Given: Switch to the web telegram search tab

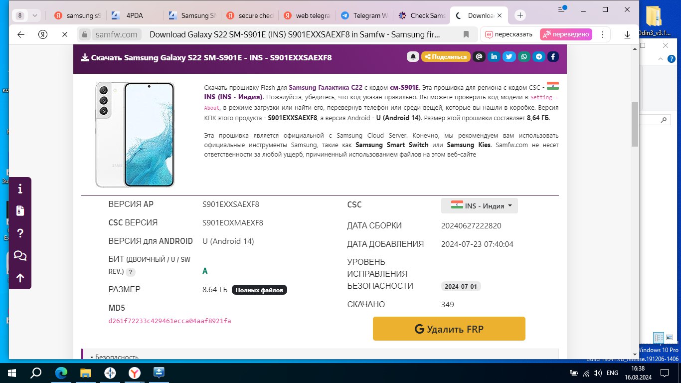Looking at the screenshot, I should [307, 15].
